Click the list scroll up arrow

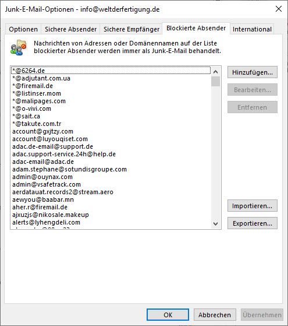216,72
